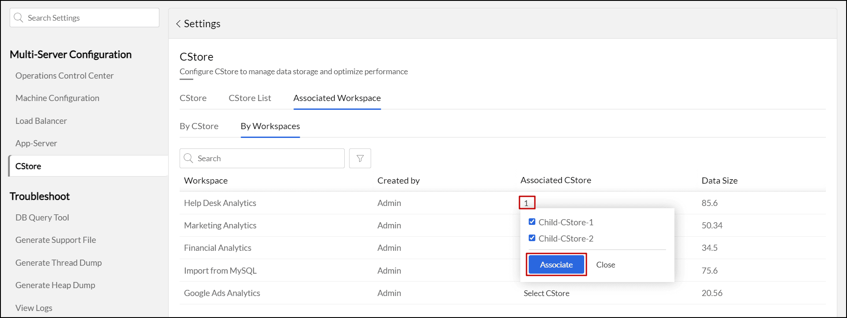Go to Machine Configuration
This screenshot has width=847, height=318.
[x=57, y=98]
